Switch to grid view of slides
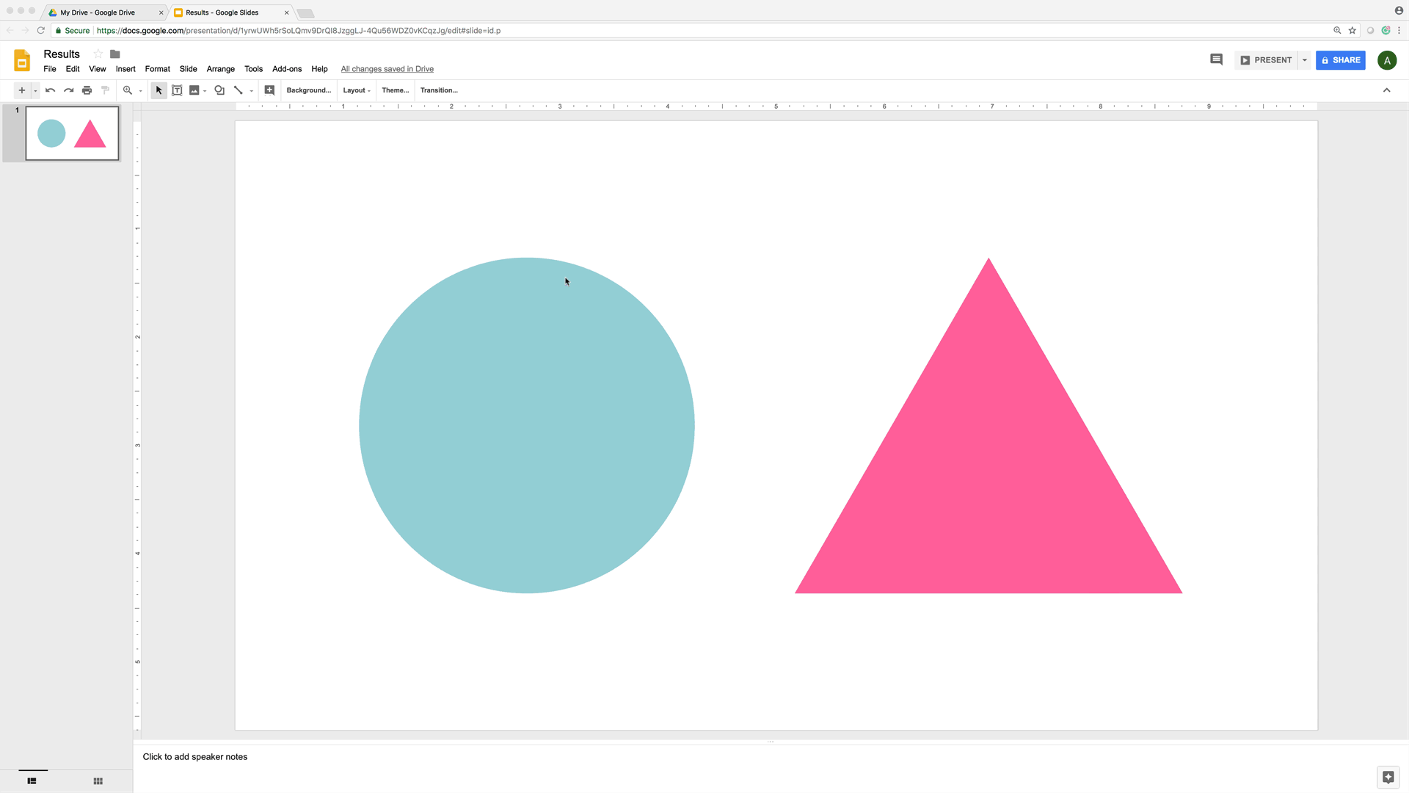 point(98,781)
